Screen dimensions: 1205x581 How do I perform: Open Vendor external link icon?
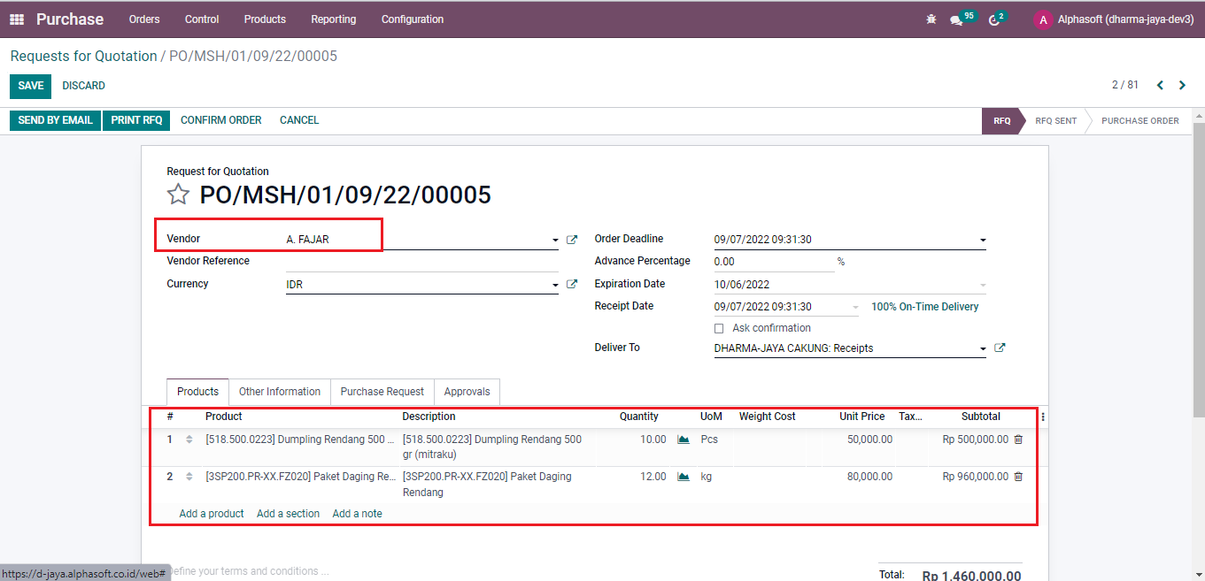click(572, 240)
